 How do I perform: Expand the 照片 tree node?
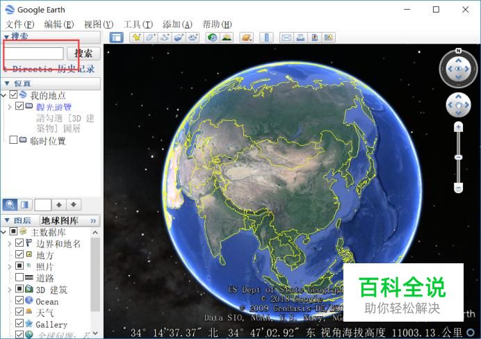pyautogui.click(x=10, y=267)
